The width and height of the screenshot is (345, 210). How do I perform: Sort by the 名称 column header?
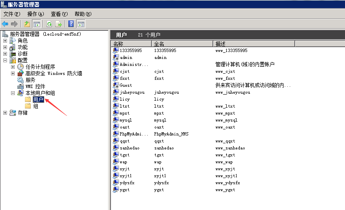pos(131,44)
